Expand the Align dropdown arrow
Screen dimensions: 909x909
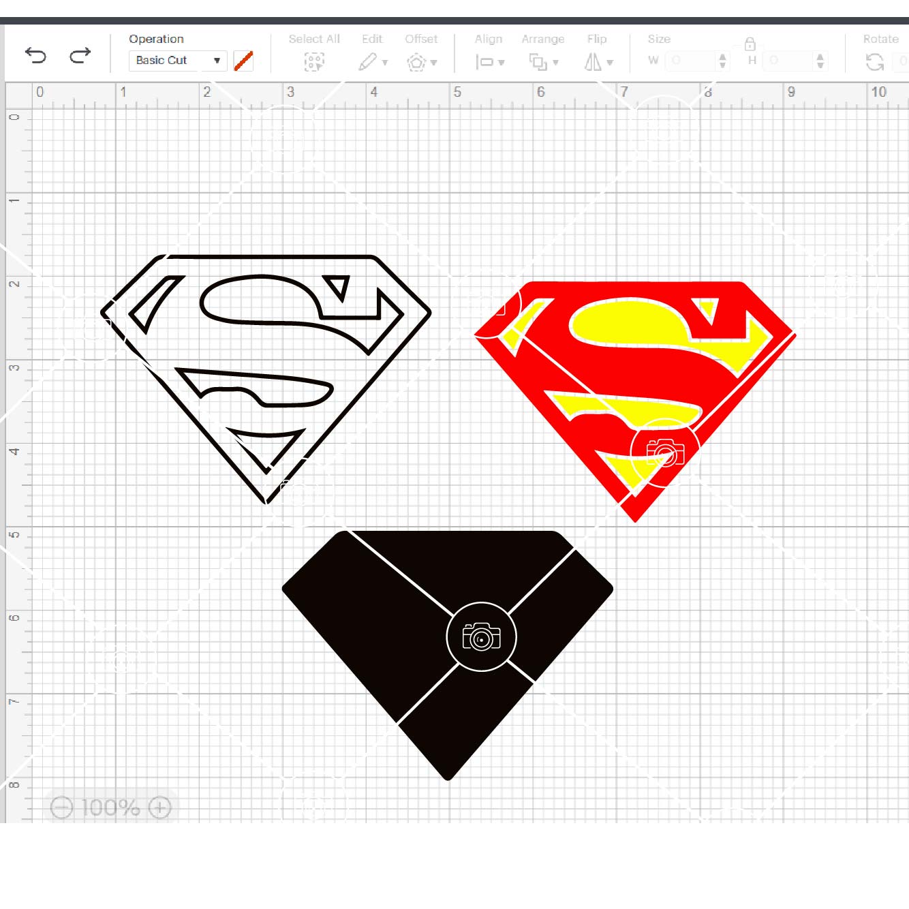point(502,63)
